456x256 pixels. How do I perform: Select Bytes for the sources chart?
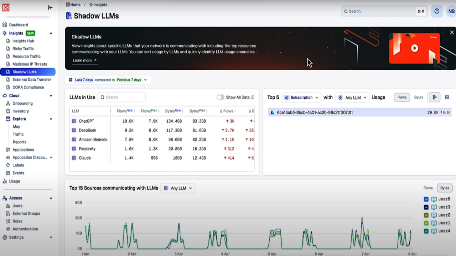coord(445,188)
